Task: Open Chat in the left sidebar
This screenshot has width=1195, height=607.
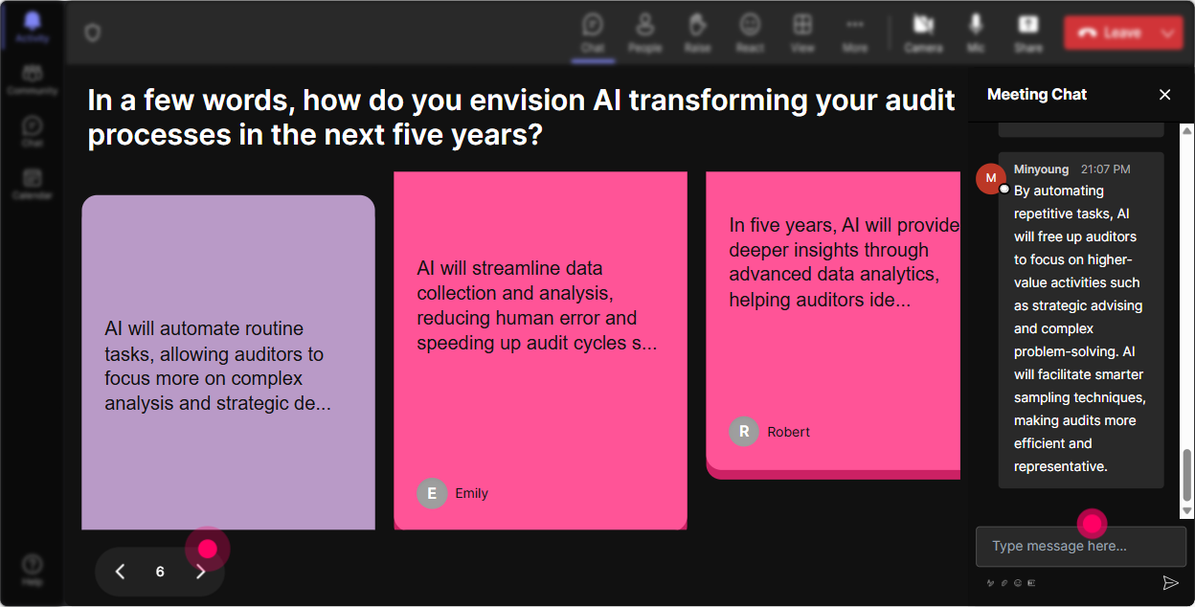Action: pyautogui.click(x=33, y=132)
